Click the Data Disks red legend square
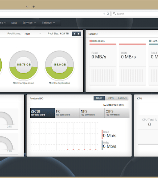Screen dimensions: 158x178 pyautogui.click(x=91, y=41)
